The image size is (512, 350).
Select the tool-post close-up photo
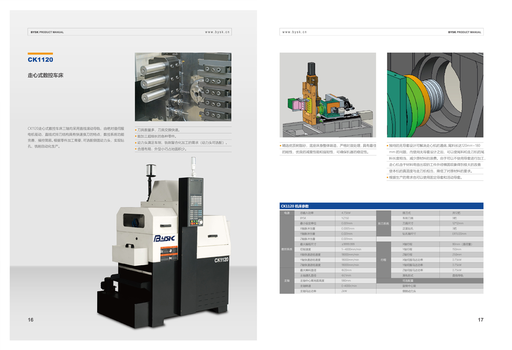point(183,87)
